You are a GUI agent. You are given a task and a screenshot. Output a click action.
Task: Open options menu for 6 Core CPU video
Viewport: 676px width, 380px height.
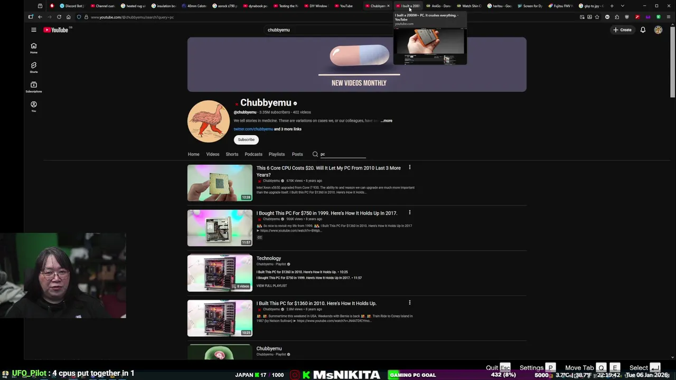click(x=409, y=168)
